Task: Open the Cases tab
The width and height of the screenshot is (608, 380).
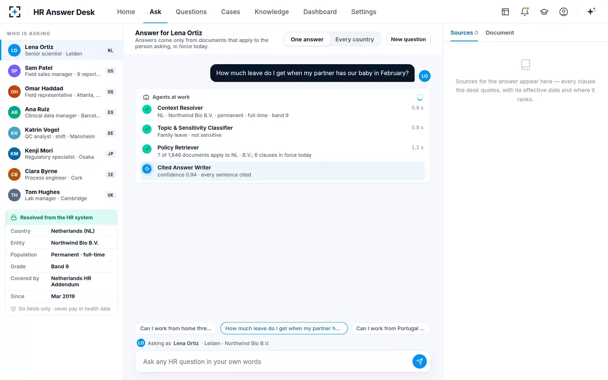Action: 231,12
